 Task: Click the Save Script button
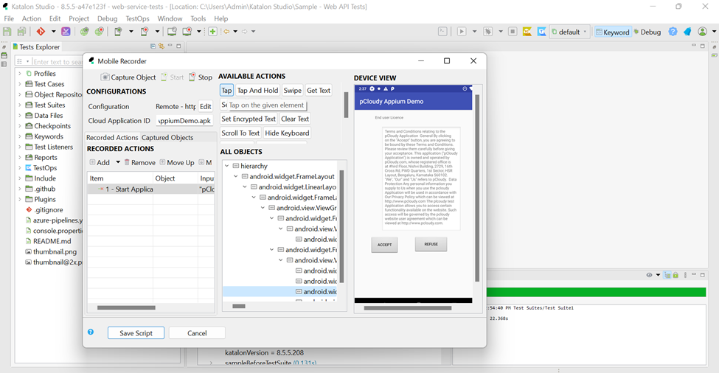point(136,333)
